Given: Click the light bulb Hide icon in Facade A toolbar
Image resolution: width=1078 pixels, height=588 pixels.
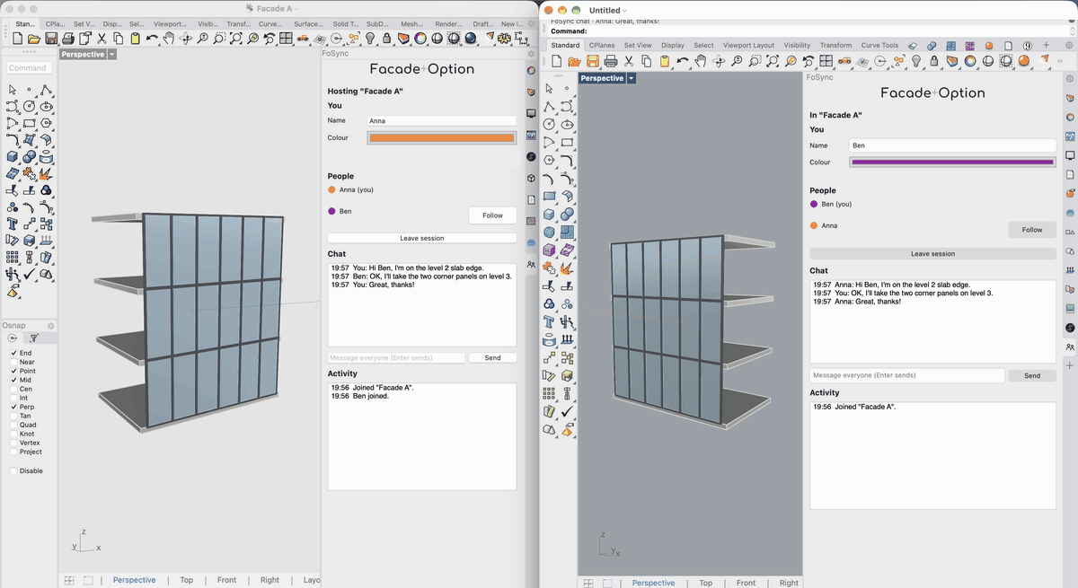Looking at the screenshot, I should (370, 39).
